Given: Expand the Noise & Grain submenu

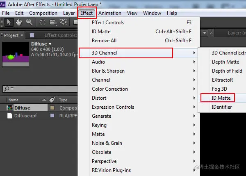Looking at the screenshot, I should coord(139,143).
